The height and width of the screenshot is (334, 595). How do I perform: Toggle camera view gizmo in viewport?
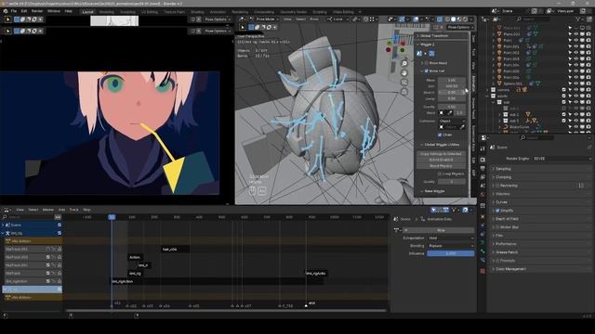coord(404,83)
